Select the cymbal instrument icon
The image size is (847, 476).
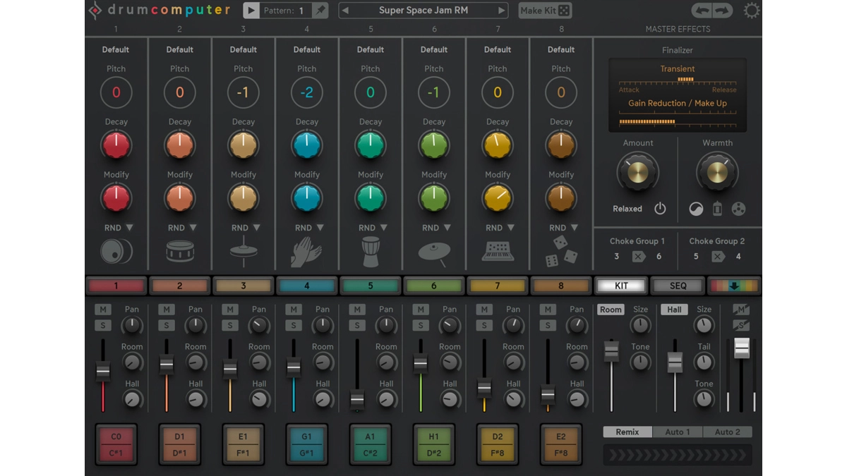(x=434, y=253)
